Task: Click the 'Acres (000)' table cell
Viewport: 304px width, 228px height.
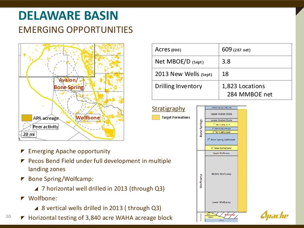Action: click(185, 50)
